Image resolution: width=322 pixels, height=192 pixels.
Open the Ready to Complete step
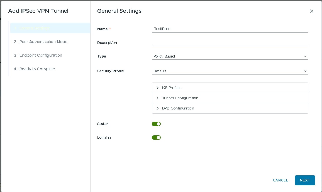click(37, 69)
